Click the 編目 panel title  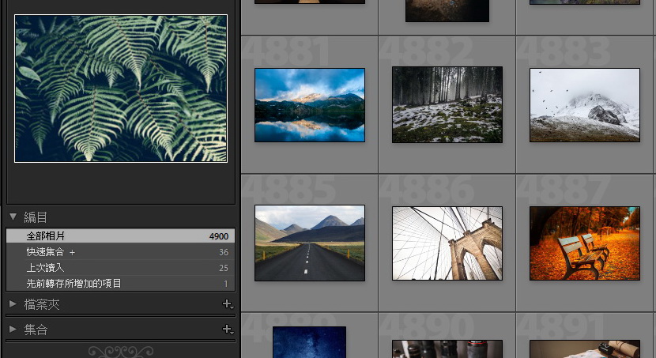(36, 217)
